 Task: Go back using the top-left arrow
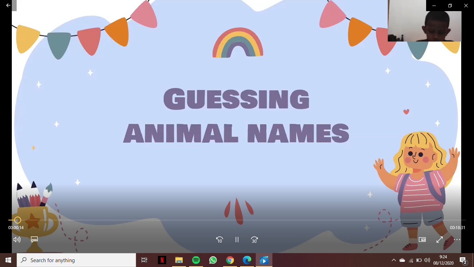8,5
